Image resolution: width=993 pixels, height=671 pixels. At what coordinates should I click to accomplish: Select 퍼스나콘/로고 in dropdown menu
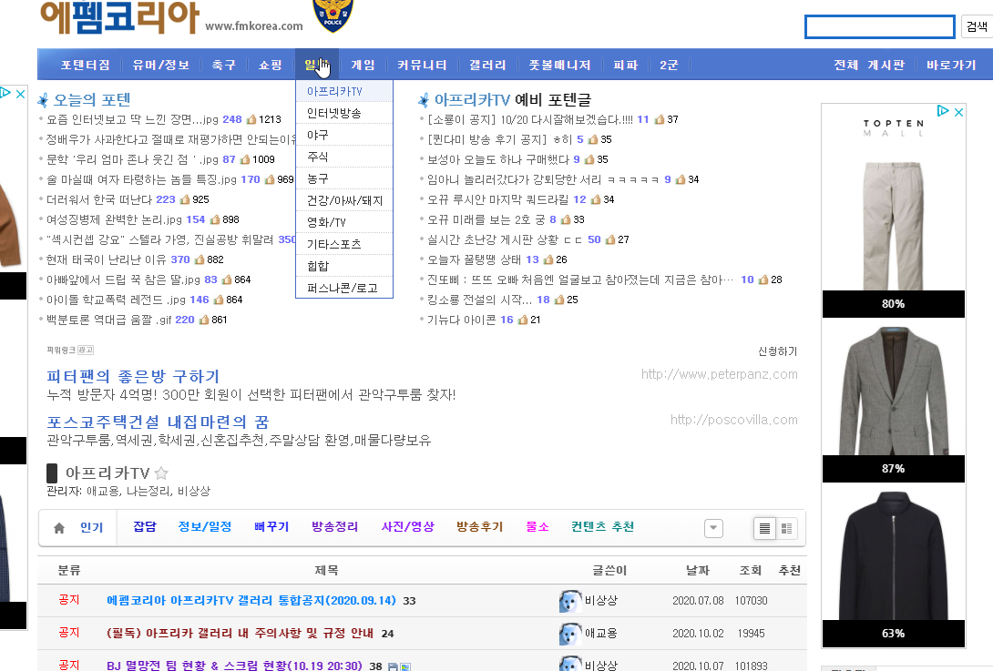coord(343,288)
